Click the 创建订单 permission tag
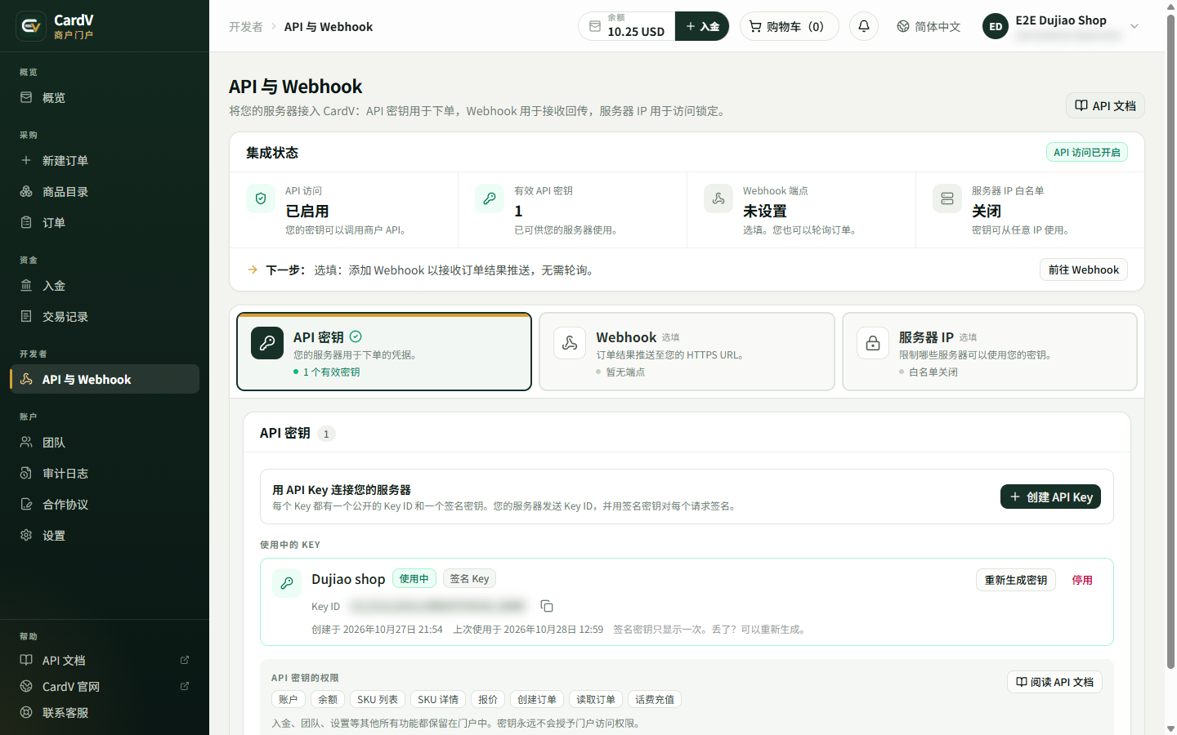 tap(537, 699)
